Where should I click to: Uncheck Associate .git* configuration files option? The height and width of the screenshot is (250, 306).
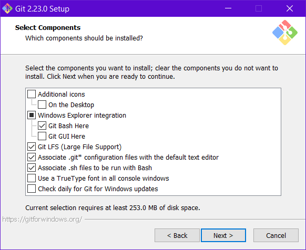point(32,157)
